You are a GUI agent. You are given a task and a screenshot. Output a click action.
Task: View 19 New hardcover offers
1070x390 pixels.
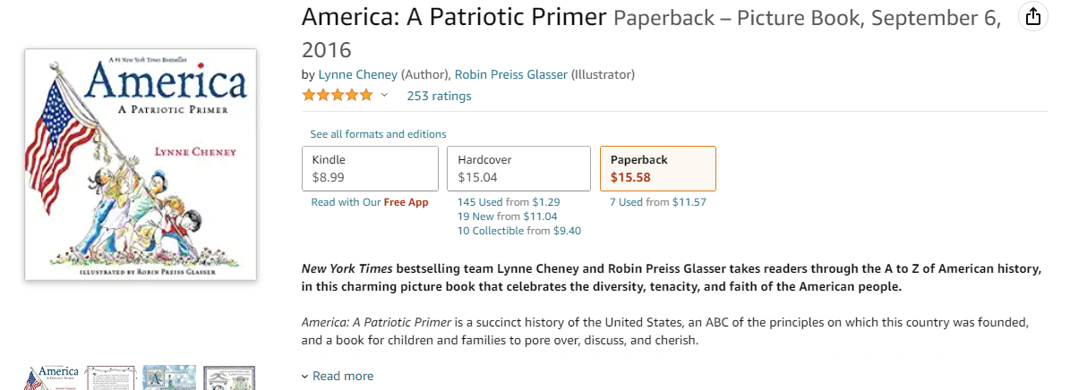click(508, 216)
